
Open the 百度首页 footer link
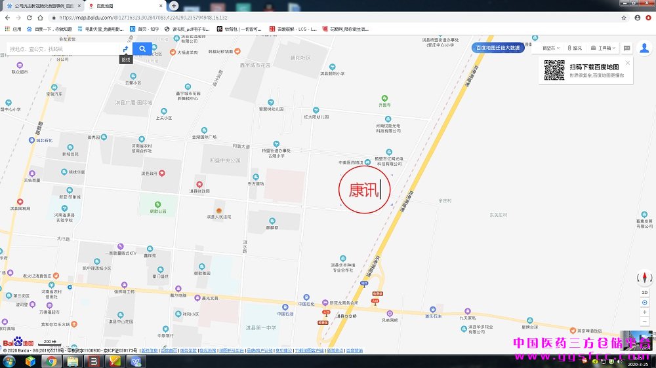169,350
